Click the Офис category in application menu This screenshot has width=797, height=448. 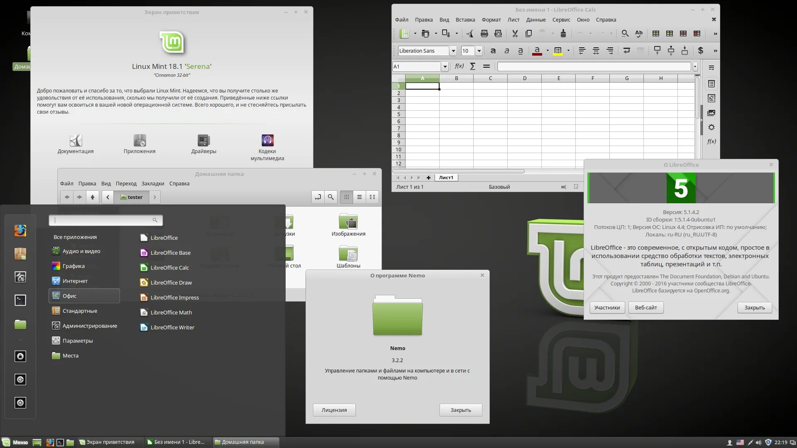point(84,295)
